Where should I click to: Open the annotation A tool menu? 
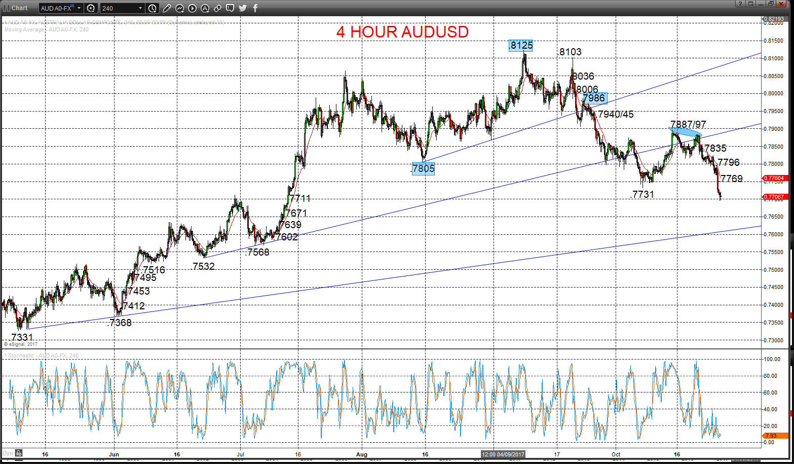204,8
